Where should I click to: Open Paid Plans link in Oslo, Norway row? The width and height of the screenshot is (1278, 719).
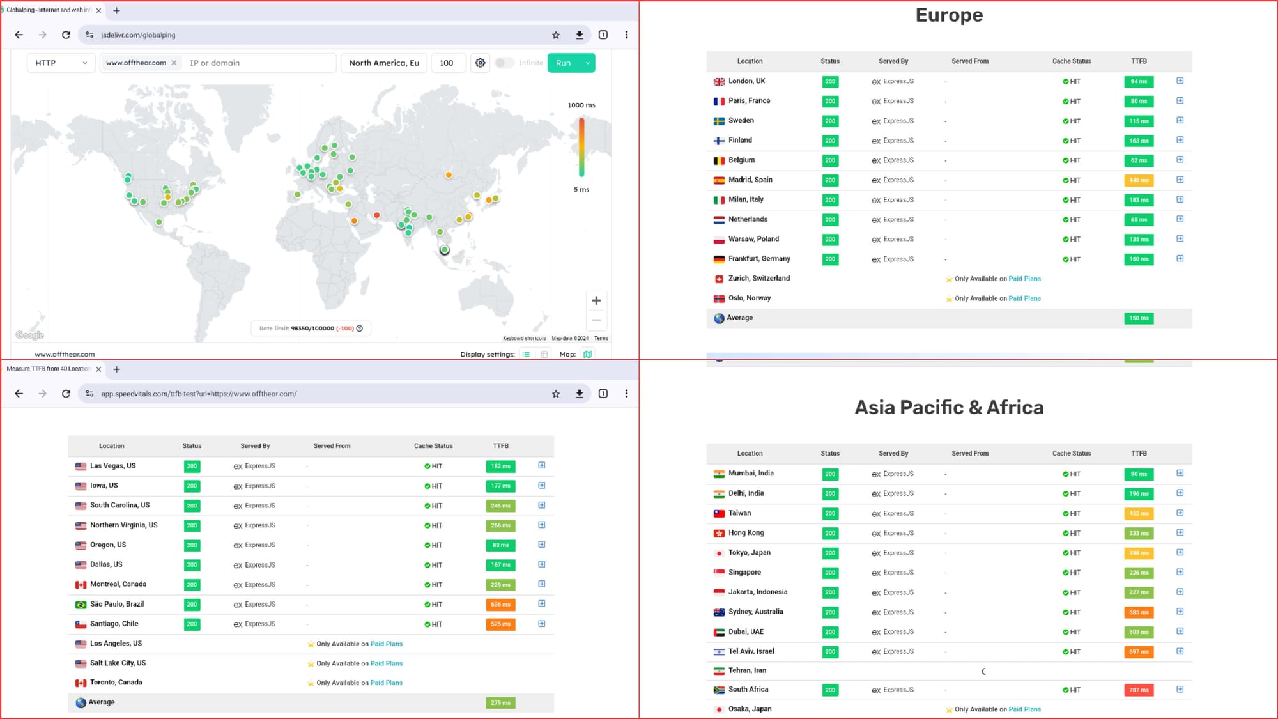(x=1025, y=298)
